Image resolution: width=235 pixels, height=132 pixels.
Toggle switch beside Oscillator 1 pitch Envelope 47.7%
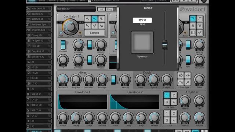click(90, 45)
